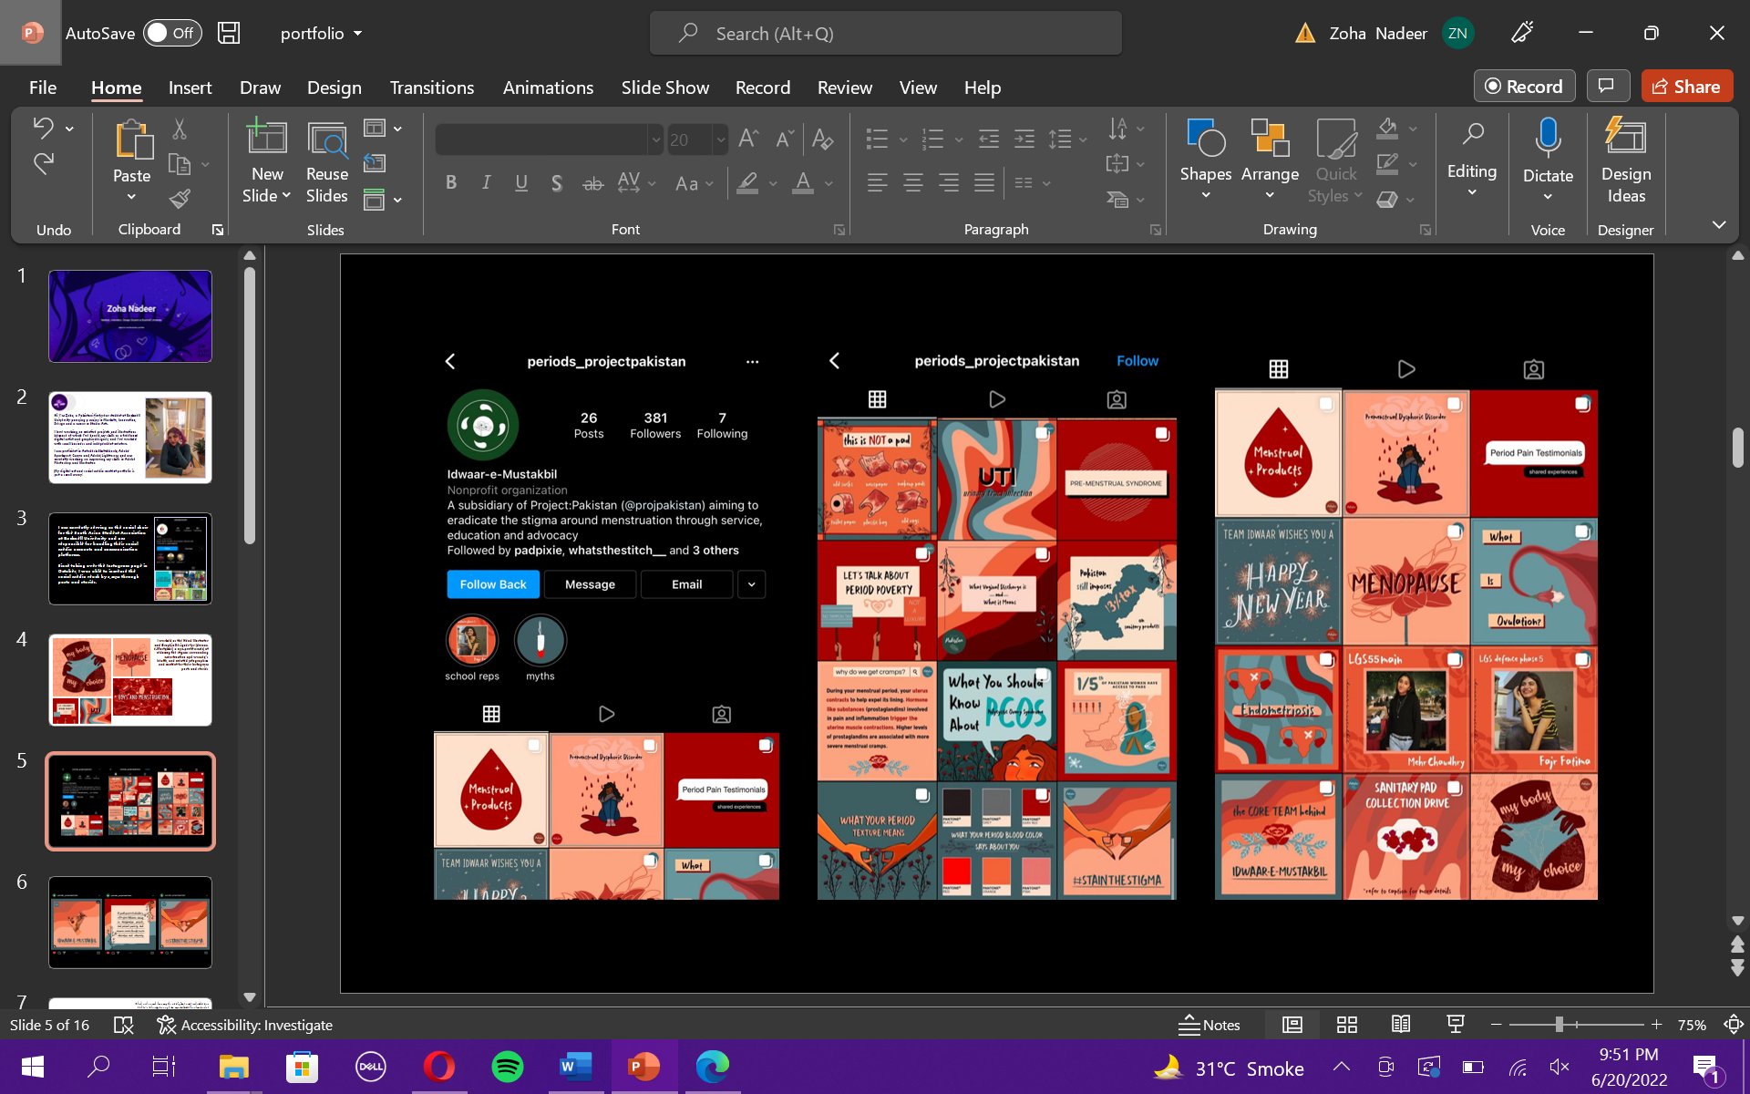Image resolution: width=1750 pixels, height=1094 pixels.
Task: Toggle AutoSave switch
Action: pos(172,33)
